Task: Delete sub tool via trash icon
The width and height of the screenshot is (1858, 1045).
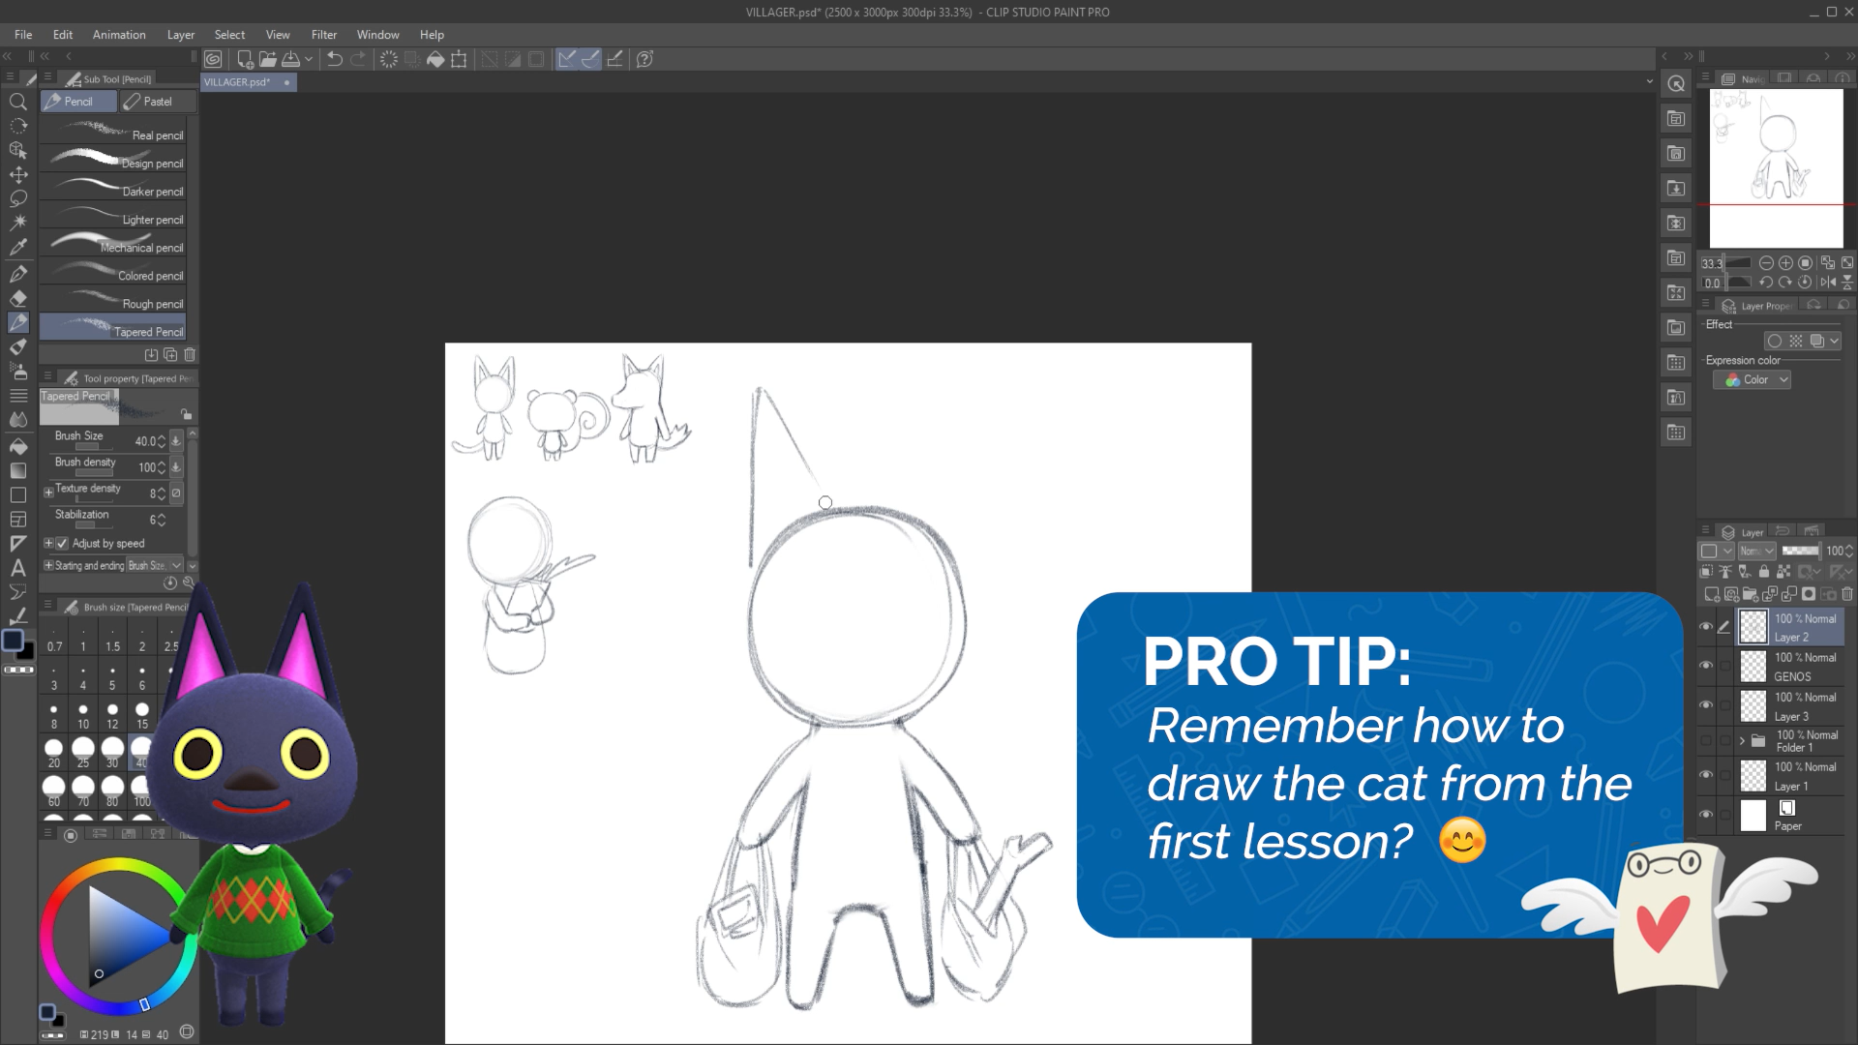Action: (190, 355)
